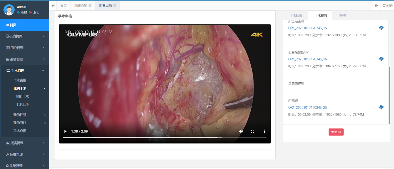Click the video progress bar
The width and height of the screenshot is (394, 169).
point(165,138)
